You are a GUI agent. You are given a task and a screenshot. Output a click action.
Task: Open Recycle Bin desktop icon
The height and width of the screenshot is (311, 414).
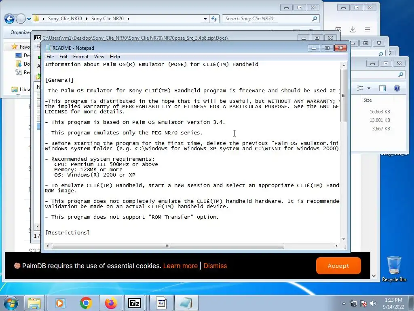(394, 269)
